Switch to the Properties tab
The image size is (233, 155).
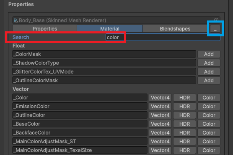pos(45,28)
